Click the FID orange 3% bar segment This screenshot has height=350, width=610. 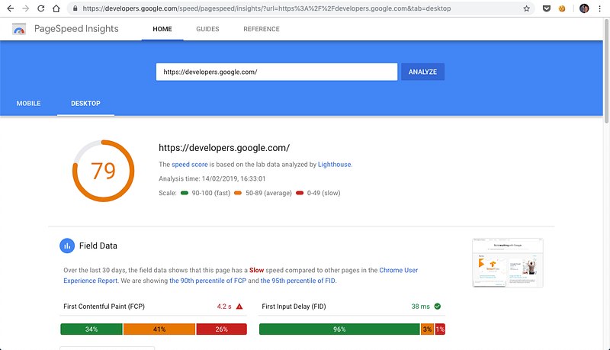point(427,329)
